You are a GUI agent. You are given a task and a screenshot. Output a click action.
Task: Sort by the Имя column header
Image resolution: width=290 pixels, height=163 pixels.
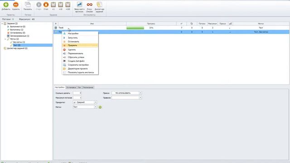point(92,24)
